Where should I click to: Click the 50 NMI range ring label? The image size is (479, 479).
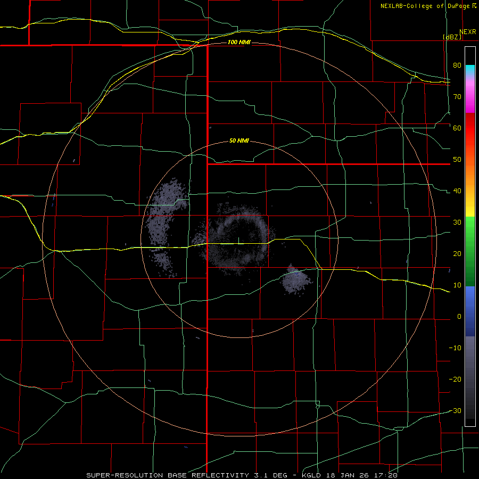(239, 141)
